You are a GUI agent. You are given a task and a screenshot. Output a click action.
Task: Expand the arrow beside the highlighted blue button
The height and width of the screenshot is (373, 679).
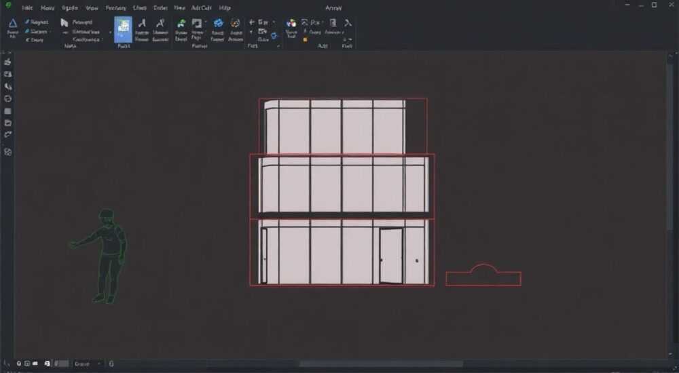(111, 33)
